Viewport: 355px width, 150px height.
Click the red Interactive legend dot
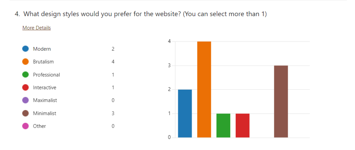(25, 88)
